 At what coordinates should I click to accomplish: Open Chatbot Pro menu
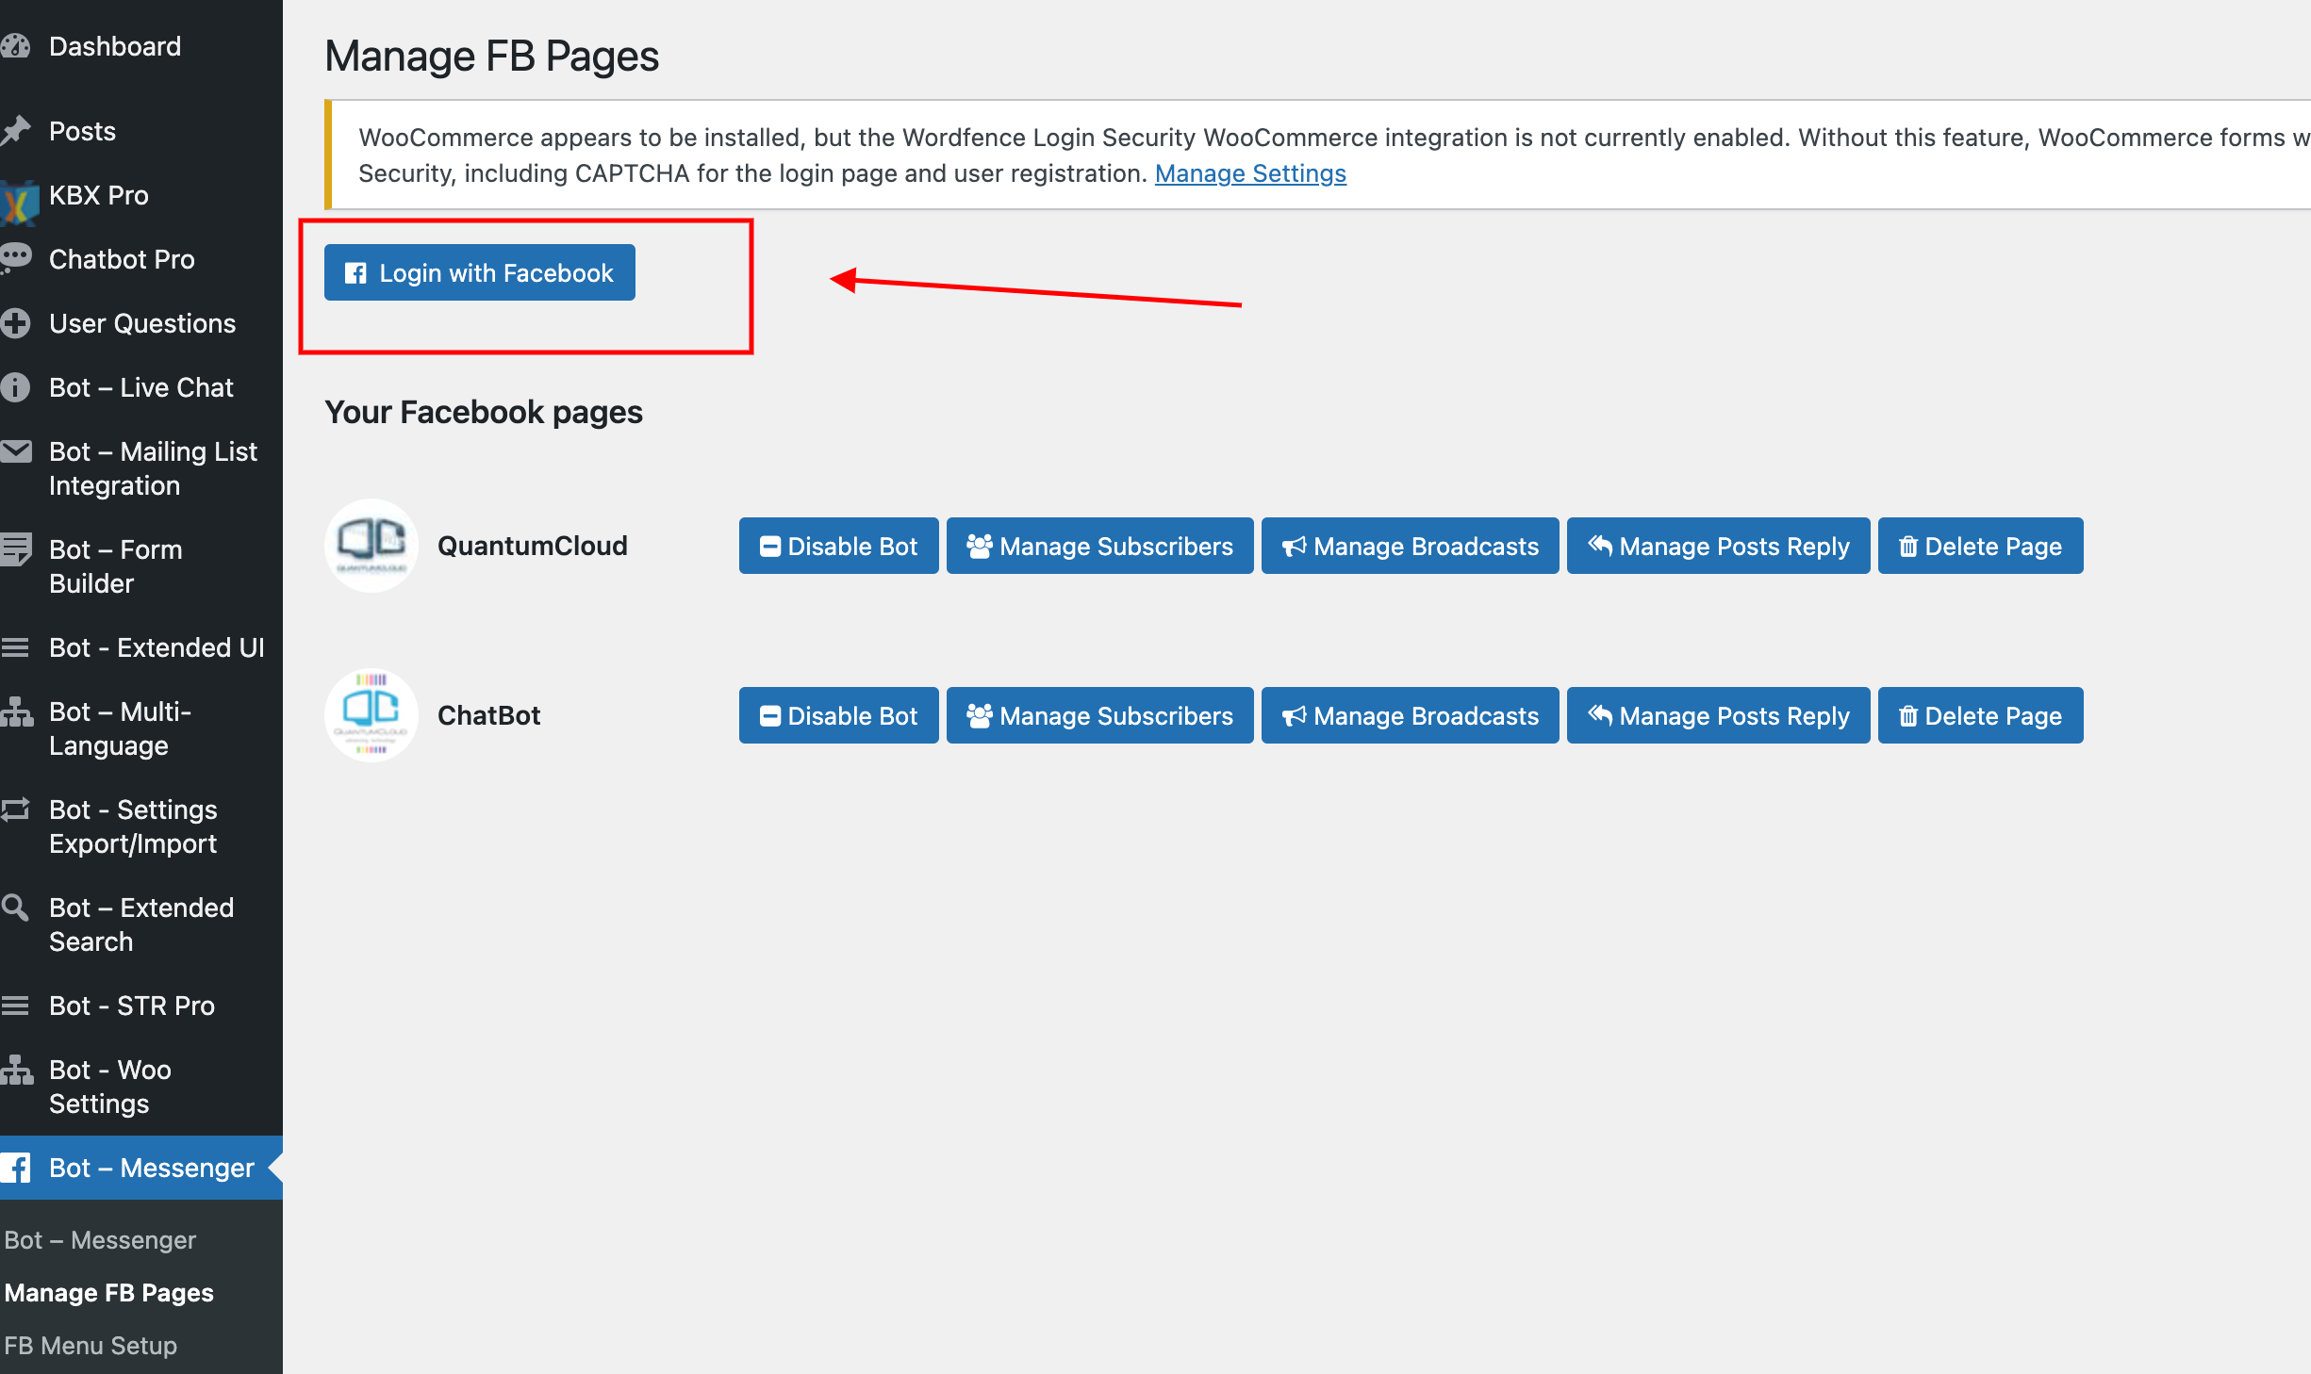tap(122, 259)
